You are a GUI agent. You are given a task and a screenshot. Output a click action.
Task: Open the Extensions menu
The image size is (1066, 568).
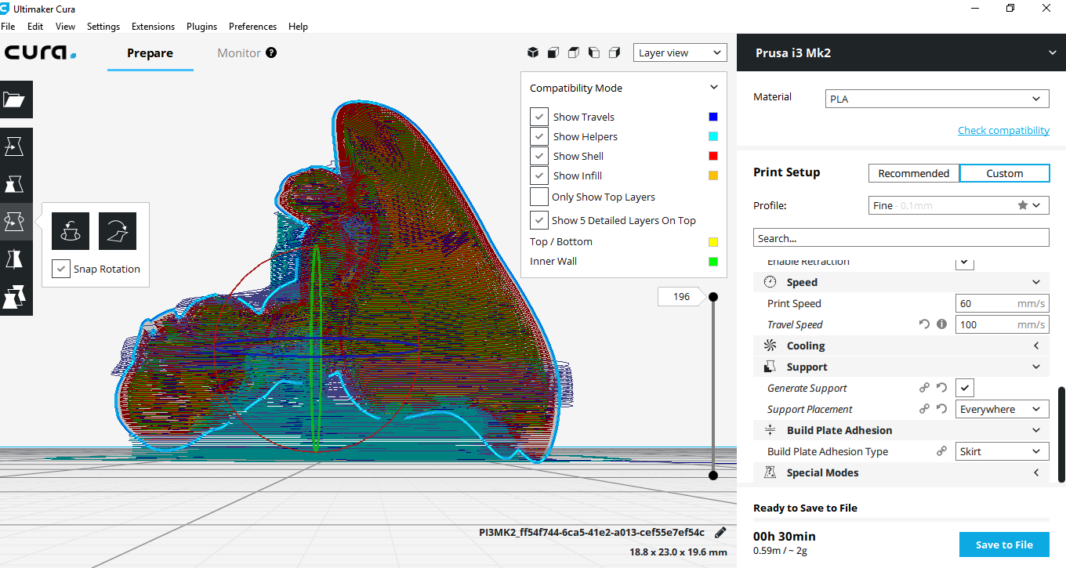153,26
